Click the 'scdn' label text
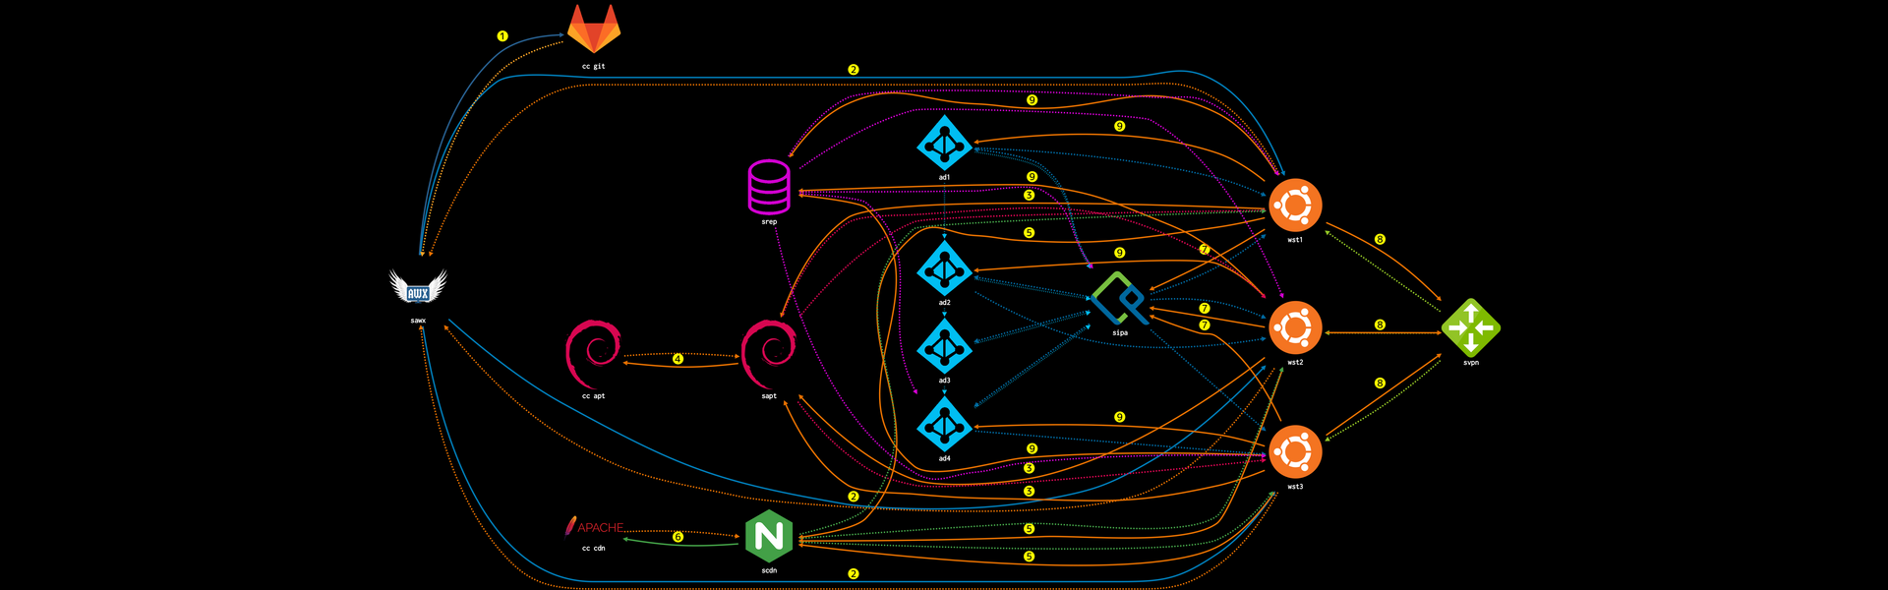 [769, 570]
